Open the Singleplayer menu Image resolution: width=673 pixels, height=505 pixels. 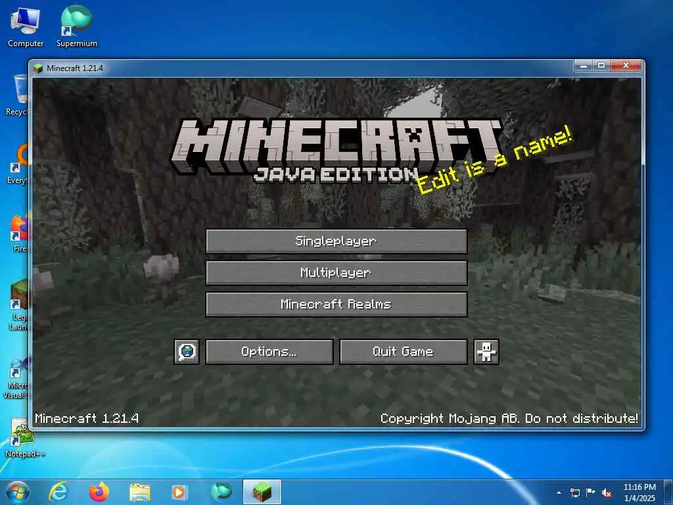336,241
